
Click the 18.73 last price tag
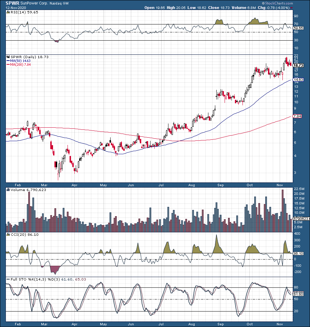pyautogui.click(x=298, y=65)
